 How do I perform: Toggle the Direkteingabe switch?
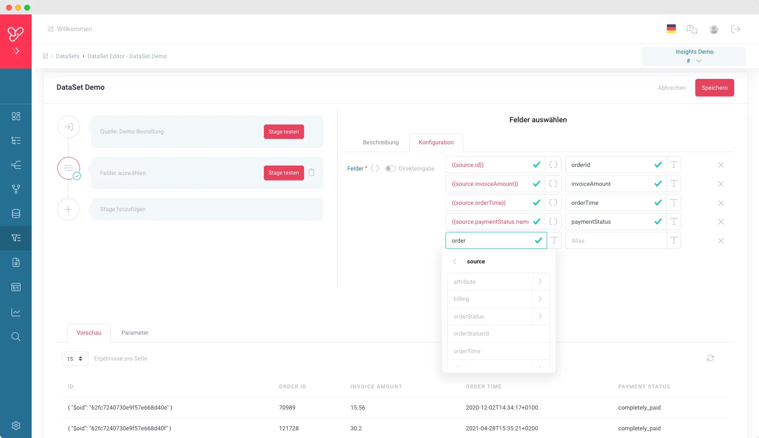pyautogui.click(x=390, y=169)
